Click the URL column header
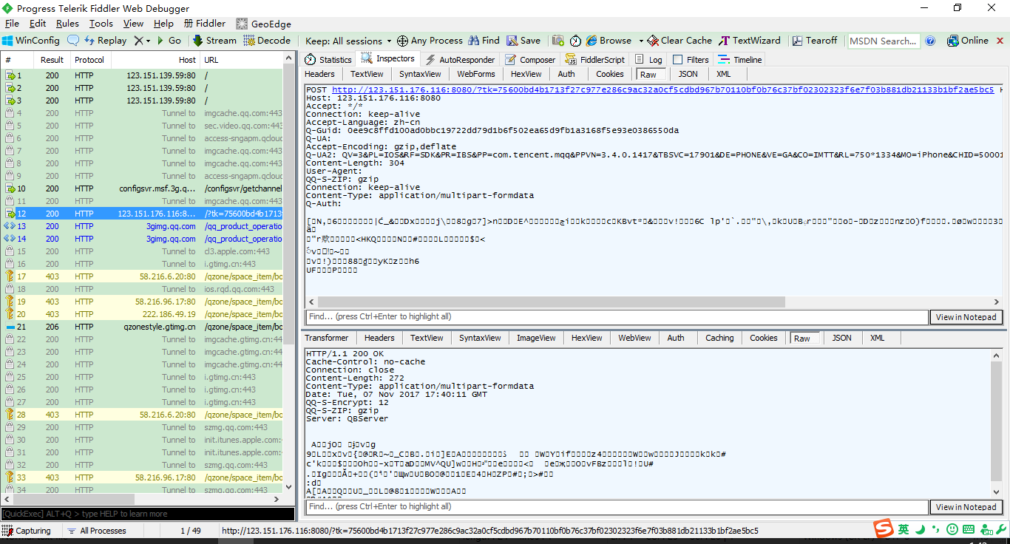 point(241,60)
